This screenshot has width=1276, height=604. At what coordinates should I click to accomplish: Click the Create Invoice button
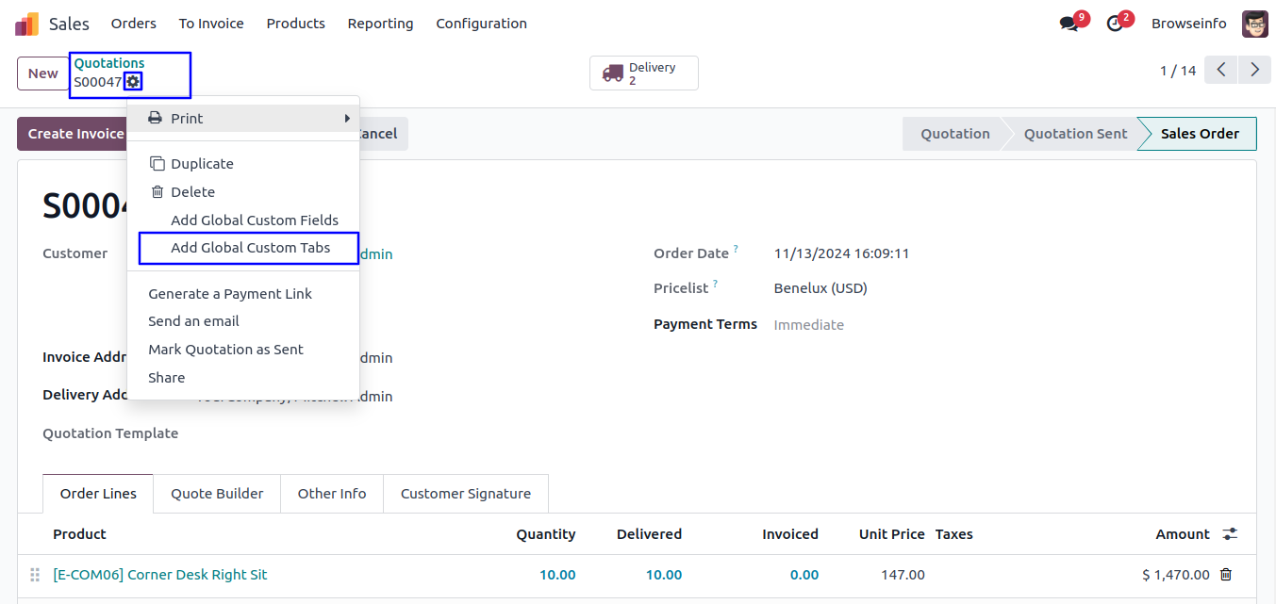click(75, 134)
